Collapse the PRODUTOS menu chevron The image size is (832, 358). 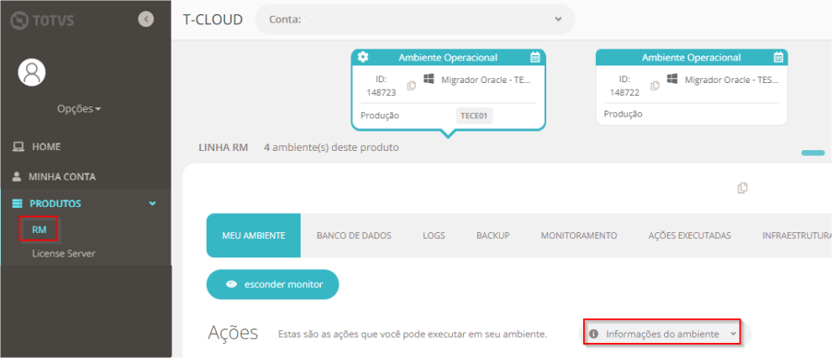(x=152, y=204)
